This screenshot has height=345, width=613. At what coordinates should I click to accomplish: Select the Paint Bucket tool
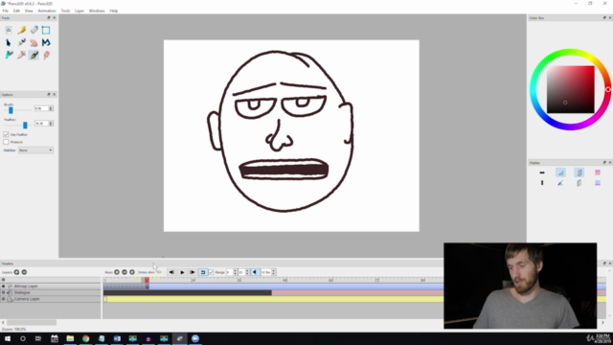[x=9, y=56]
